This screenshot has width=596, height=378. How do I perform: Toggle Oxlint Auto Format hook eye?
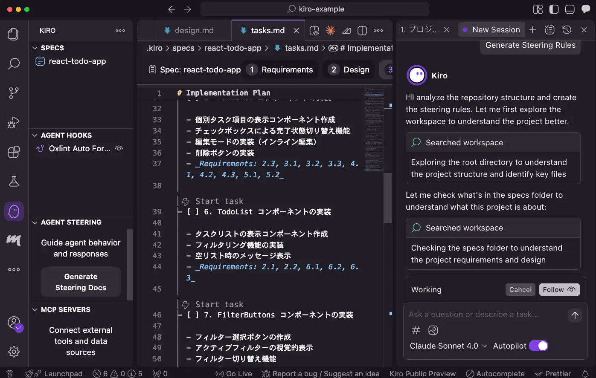(119, 148)
